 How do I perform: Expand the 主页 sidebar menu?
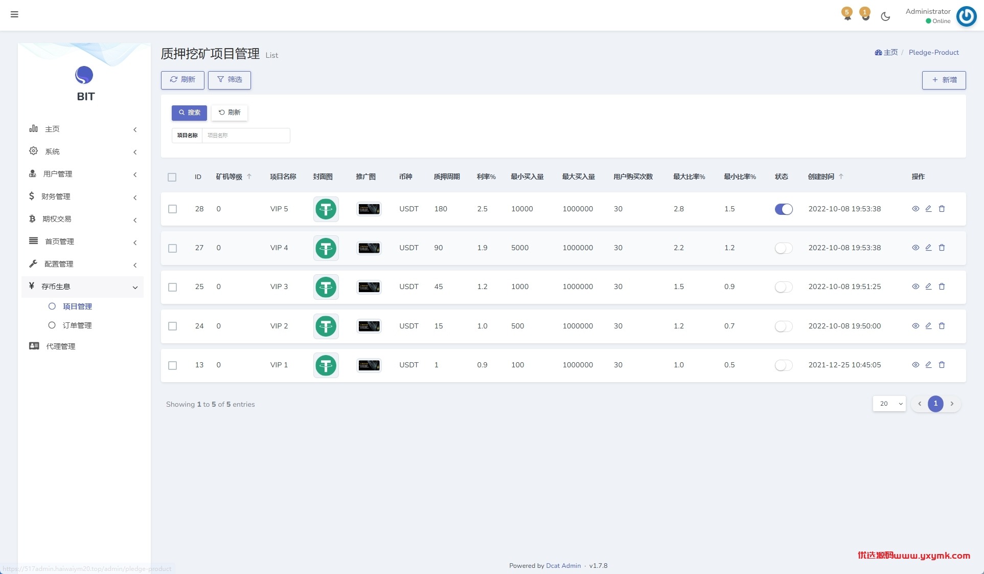coord(83,129)
